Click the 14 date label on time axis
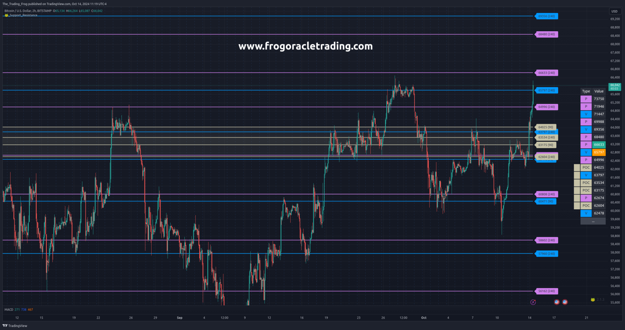This screenshot has width=625, height=330. 530,318
